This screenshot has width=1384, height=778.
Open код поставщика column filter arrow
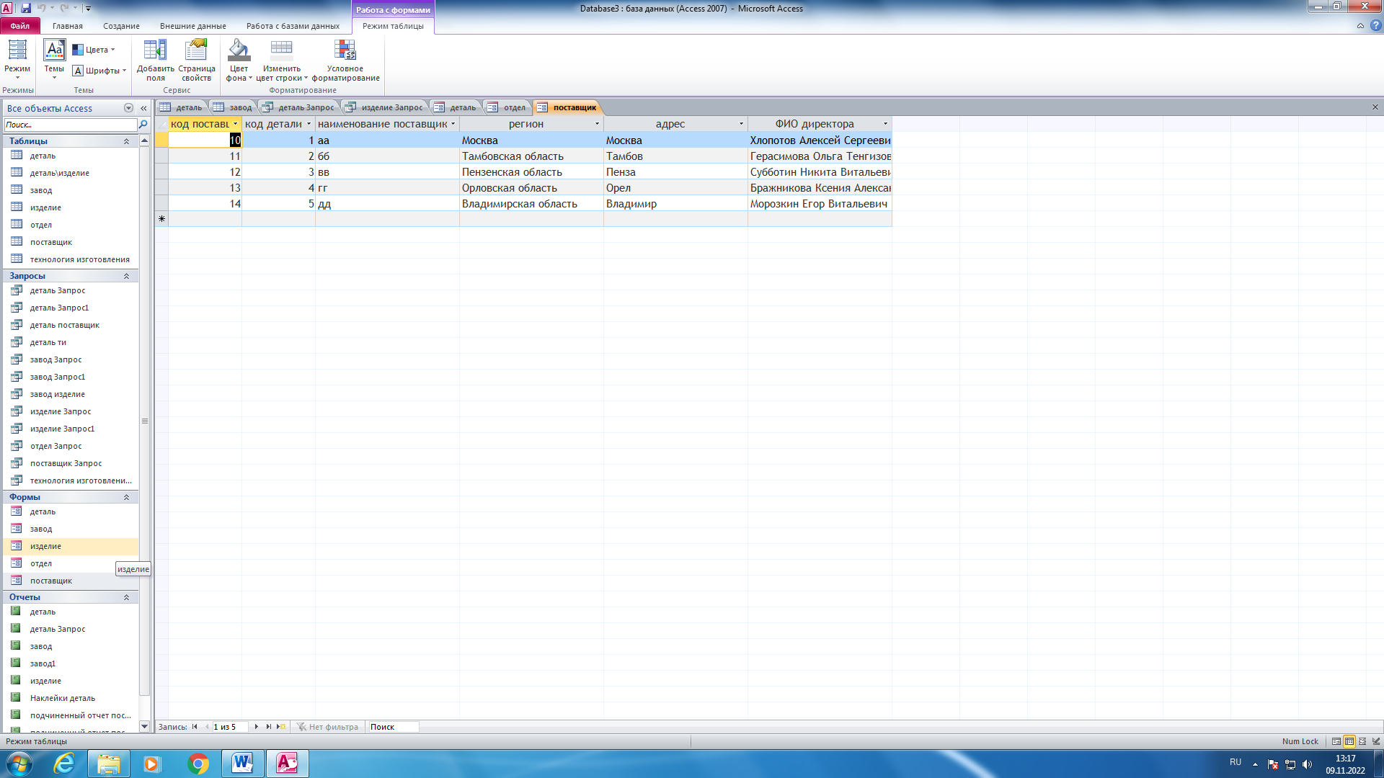pos(235,124)
